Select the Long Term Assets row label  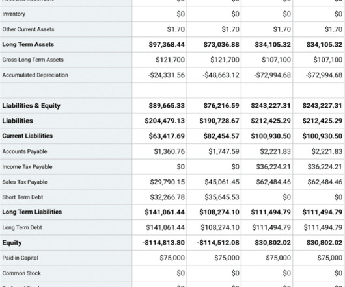pos(28,44)
